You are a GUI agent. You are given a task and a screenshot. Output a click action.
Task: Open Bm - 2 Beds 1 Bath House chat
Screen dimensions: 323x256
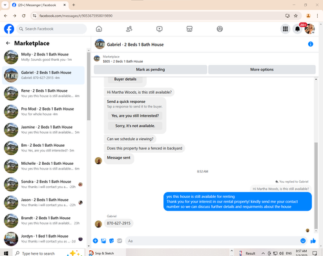click(43, 148)
